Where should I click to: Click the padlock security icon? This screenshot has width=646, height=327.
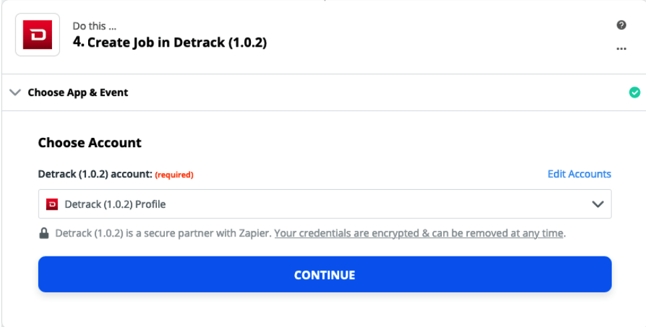(x=43, y=234)
